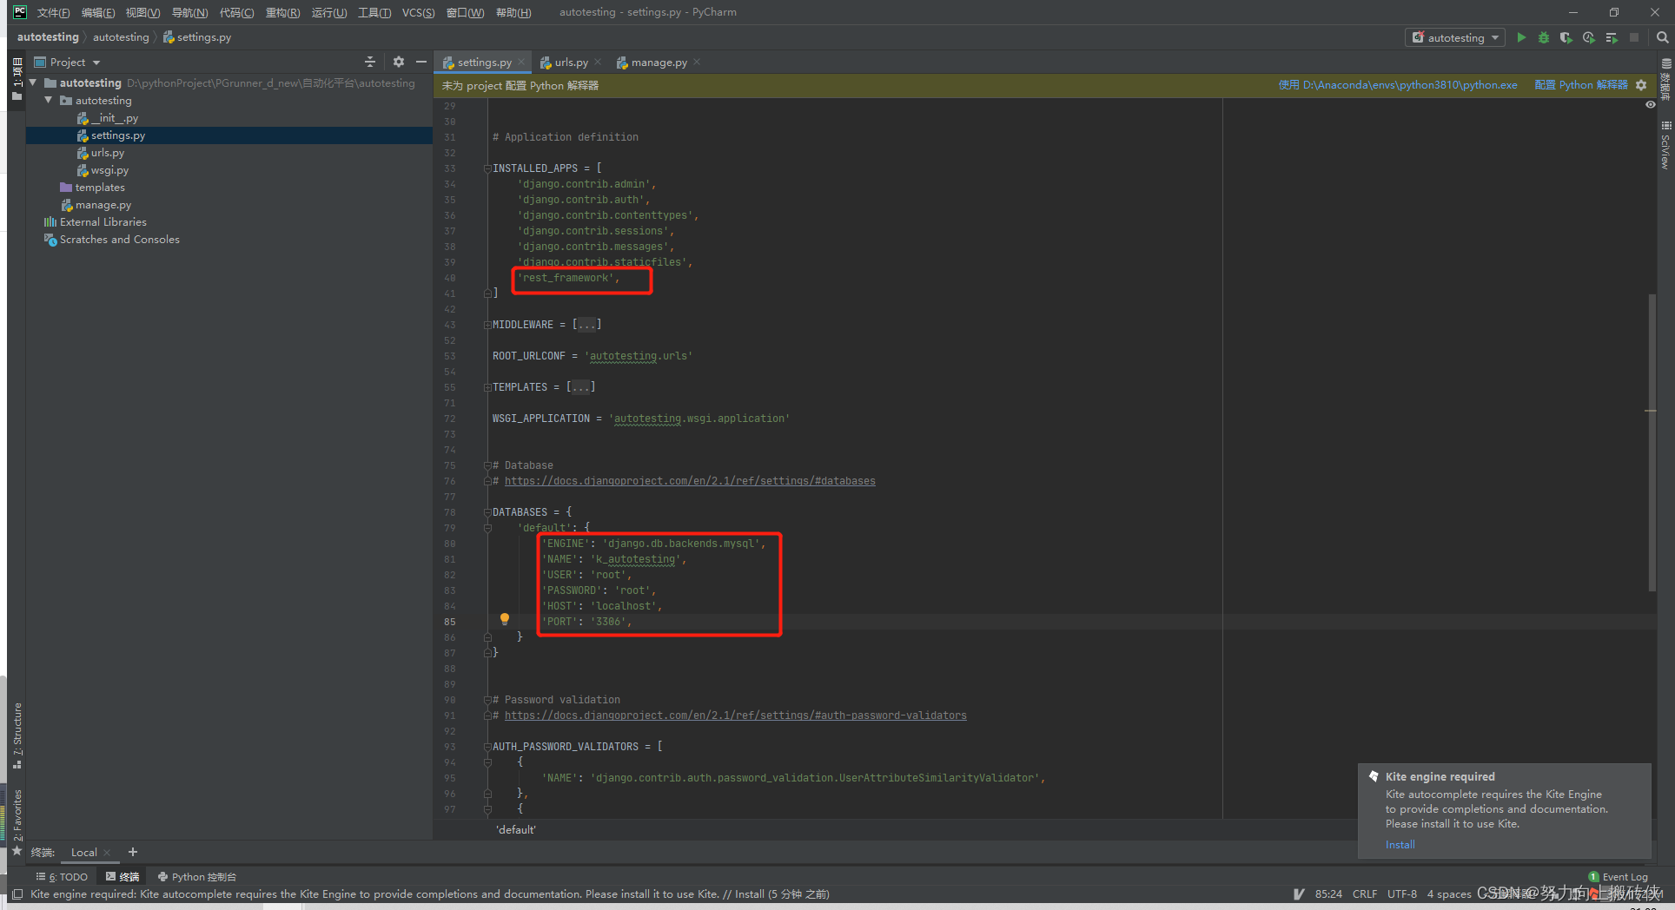
Task: Click the 4 spaces indent setting
Action: point(1448,894)
